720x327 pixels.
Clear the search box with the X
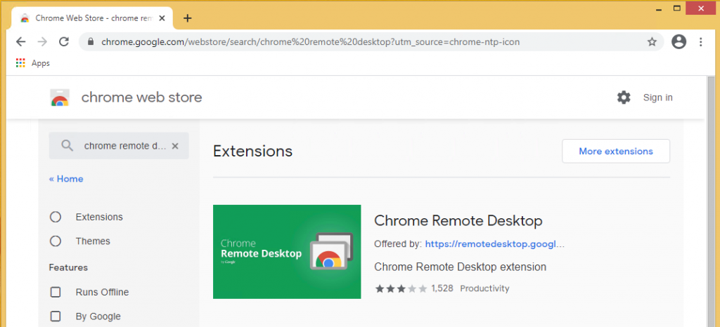(x=175, y=146)
